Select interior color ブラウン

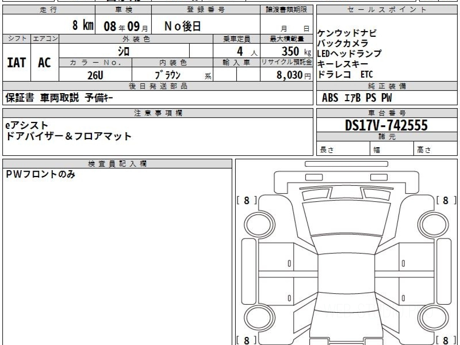(x=167, y=75)
